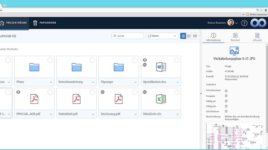Open the Datenblatt.pdf PDF icon
This screenshot has width=268, height=150.
click(x=77, y=99)
